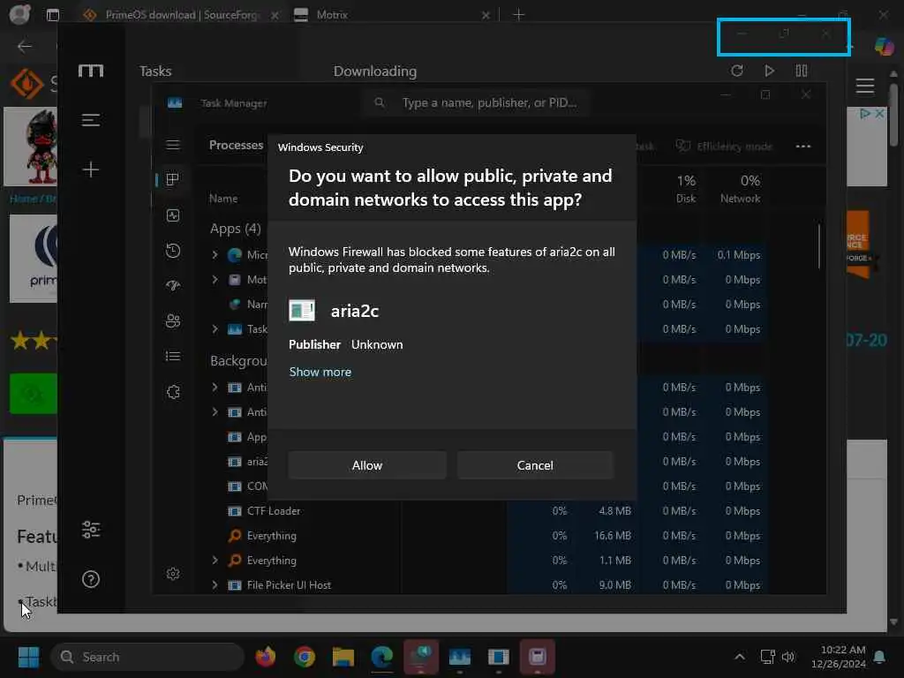Switch to the Motrix browser tab

pyautogui.click(x=392, y=14)
